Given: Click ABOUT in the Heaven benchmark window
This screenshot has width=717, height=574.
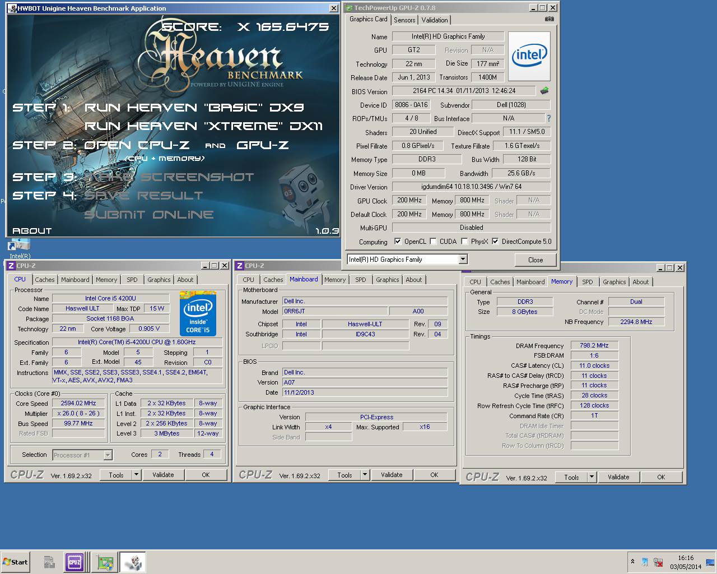Looking at the screenshot, I should (32, 231).
